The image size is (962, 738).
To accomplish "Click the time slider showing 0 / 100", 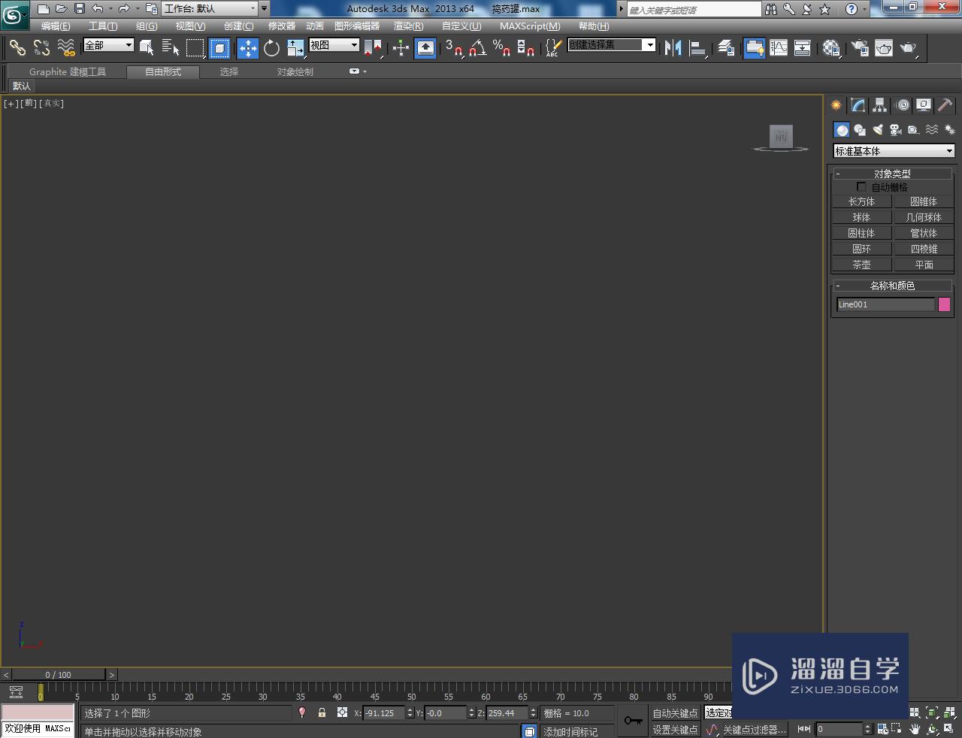I will (58, 675).
